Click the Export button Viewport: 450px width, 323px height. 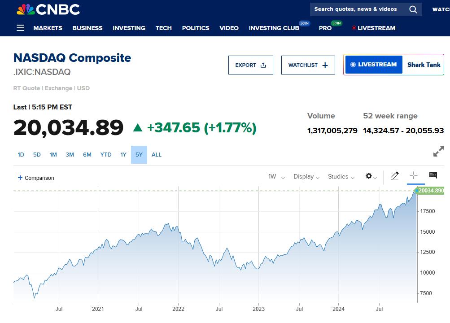[x=250, y=65]
